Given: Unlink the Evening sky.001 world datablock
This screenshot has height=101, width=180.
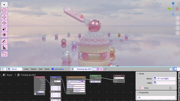Looking at the screenshot, I should tap(101, 69).
